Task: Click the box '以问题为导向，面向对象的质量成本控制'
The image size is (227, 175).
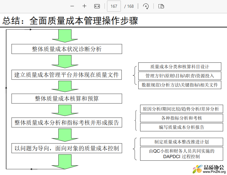Action: click(x=67, y=148)
